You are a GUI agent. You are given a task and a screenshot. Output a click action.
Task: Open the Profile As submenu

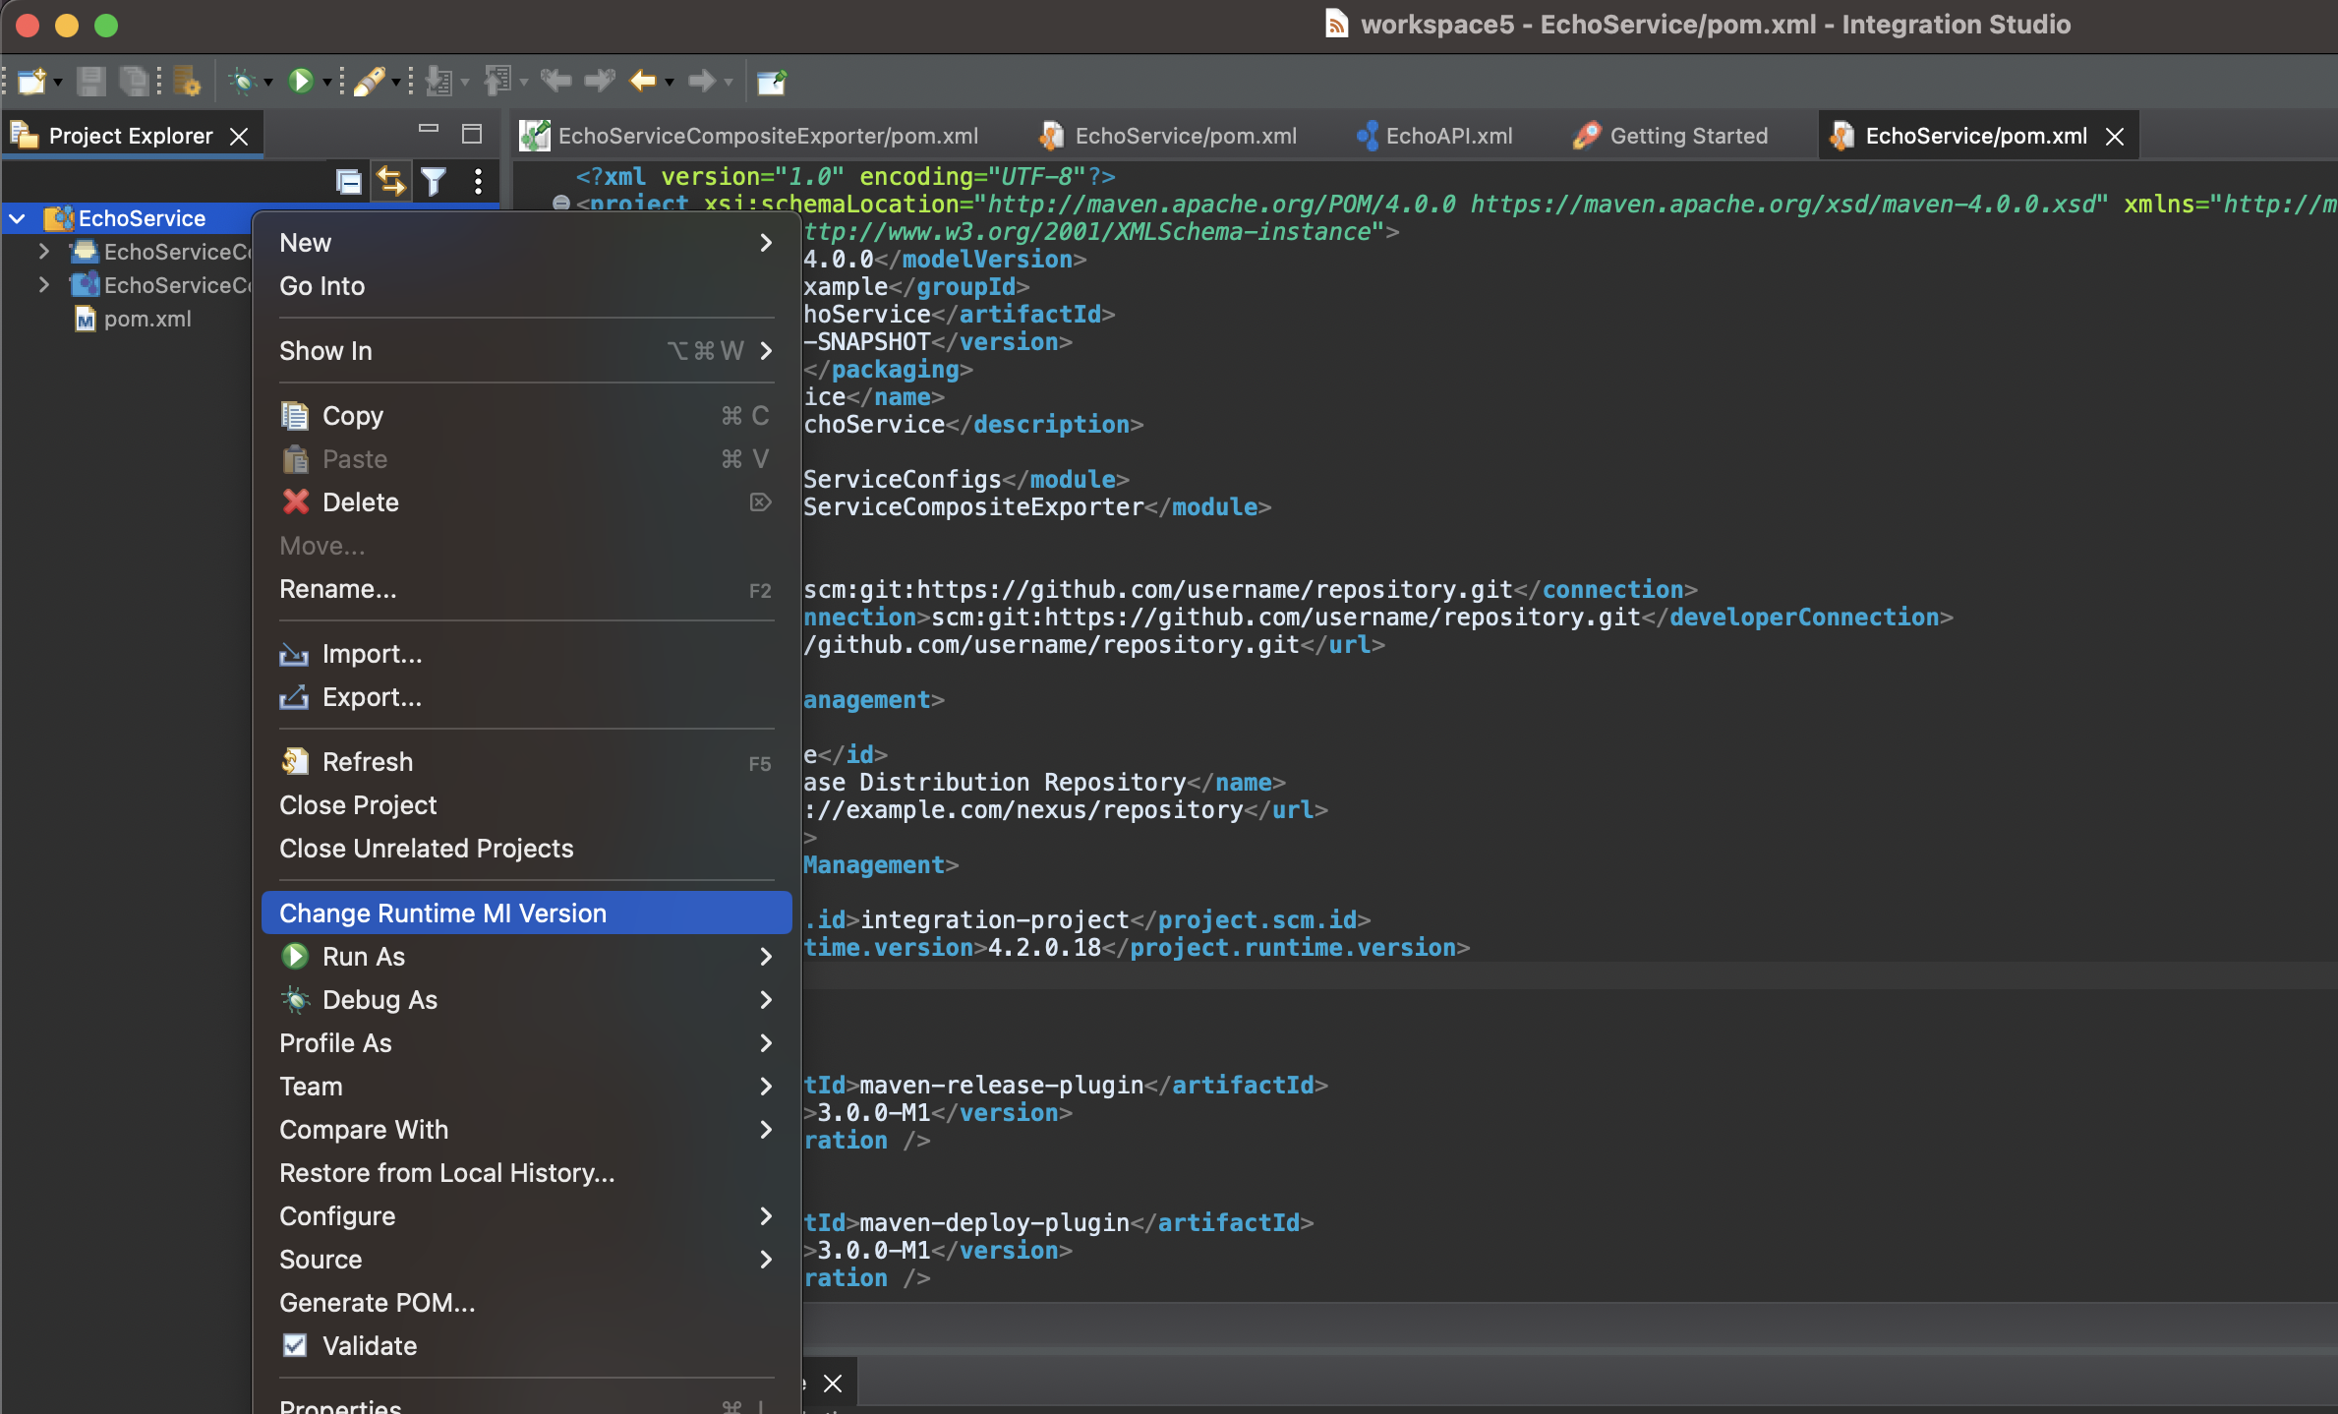click(x=526, y=1042)
